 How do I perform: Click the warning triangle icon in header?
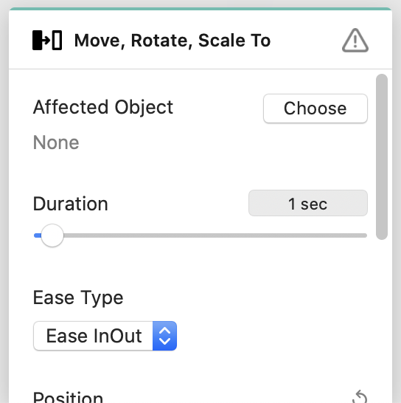tap(355, 41)
